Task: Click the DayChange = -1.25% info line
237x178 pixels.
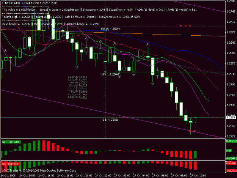Action: coord(50,24)
